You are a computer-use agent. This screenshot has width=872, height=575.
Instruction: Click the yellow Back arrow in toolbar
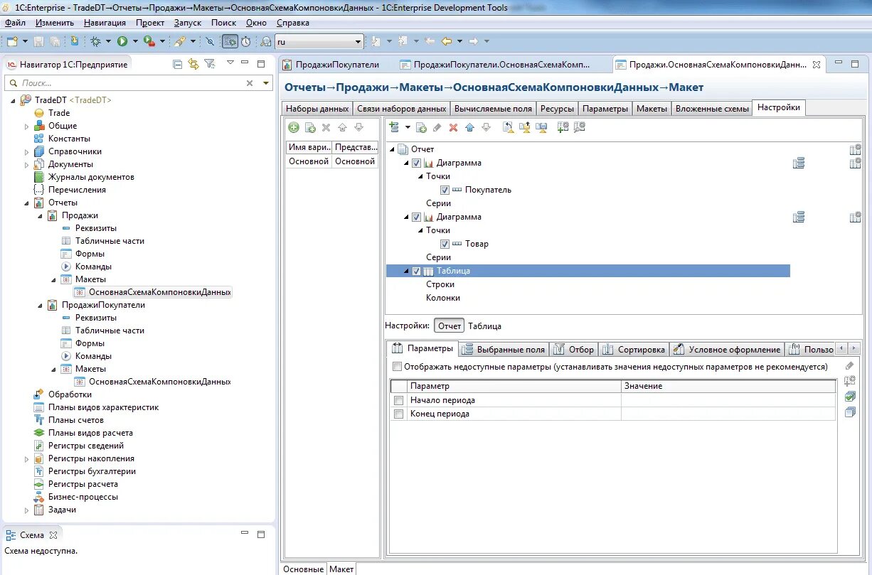tap(447, 41)
